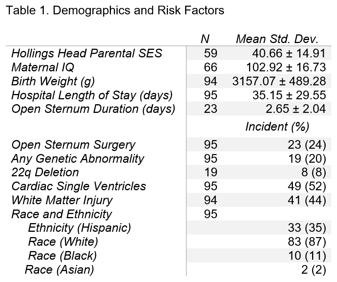Select the Maternal IQ value 102.92 ± 16.73

point(286,67)
